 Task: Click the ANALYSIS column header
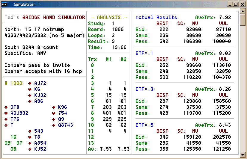[108, 18]
